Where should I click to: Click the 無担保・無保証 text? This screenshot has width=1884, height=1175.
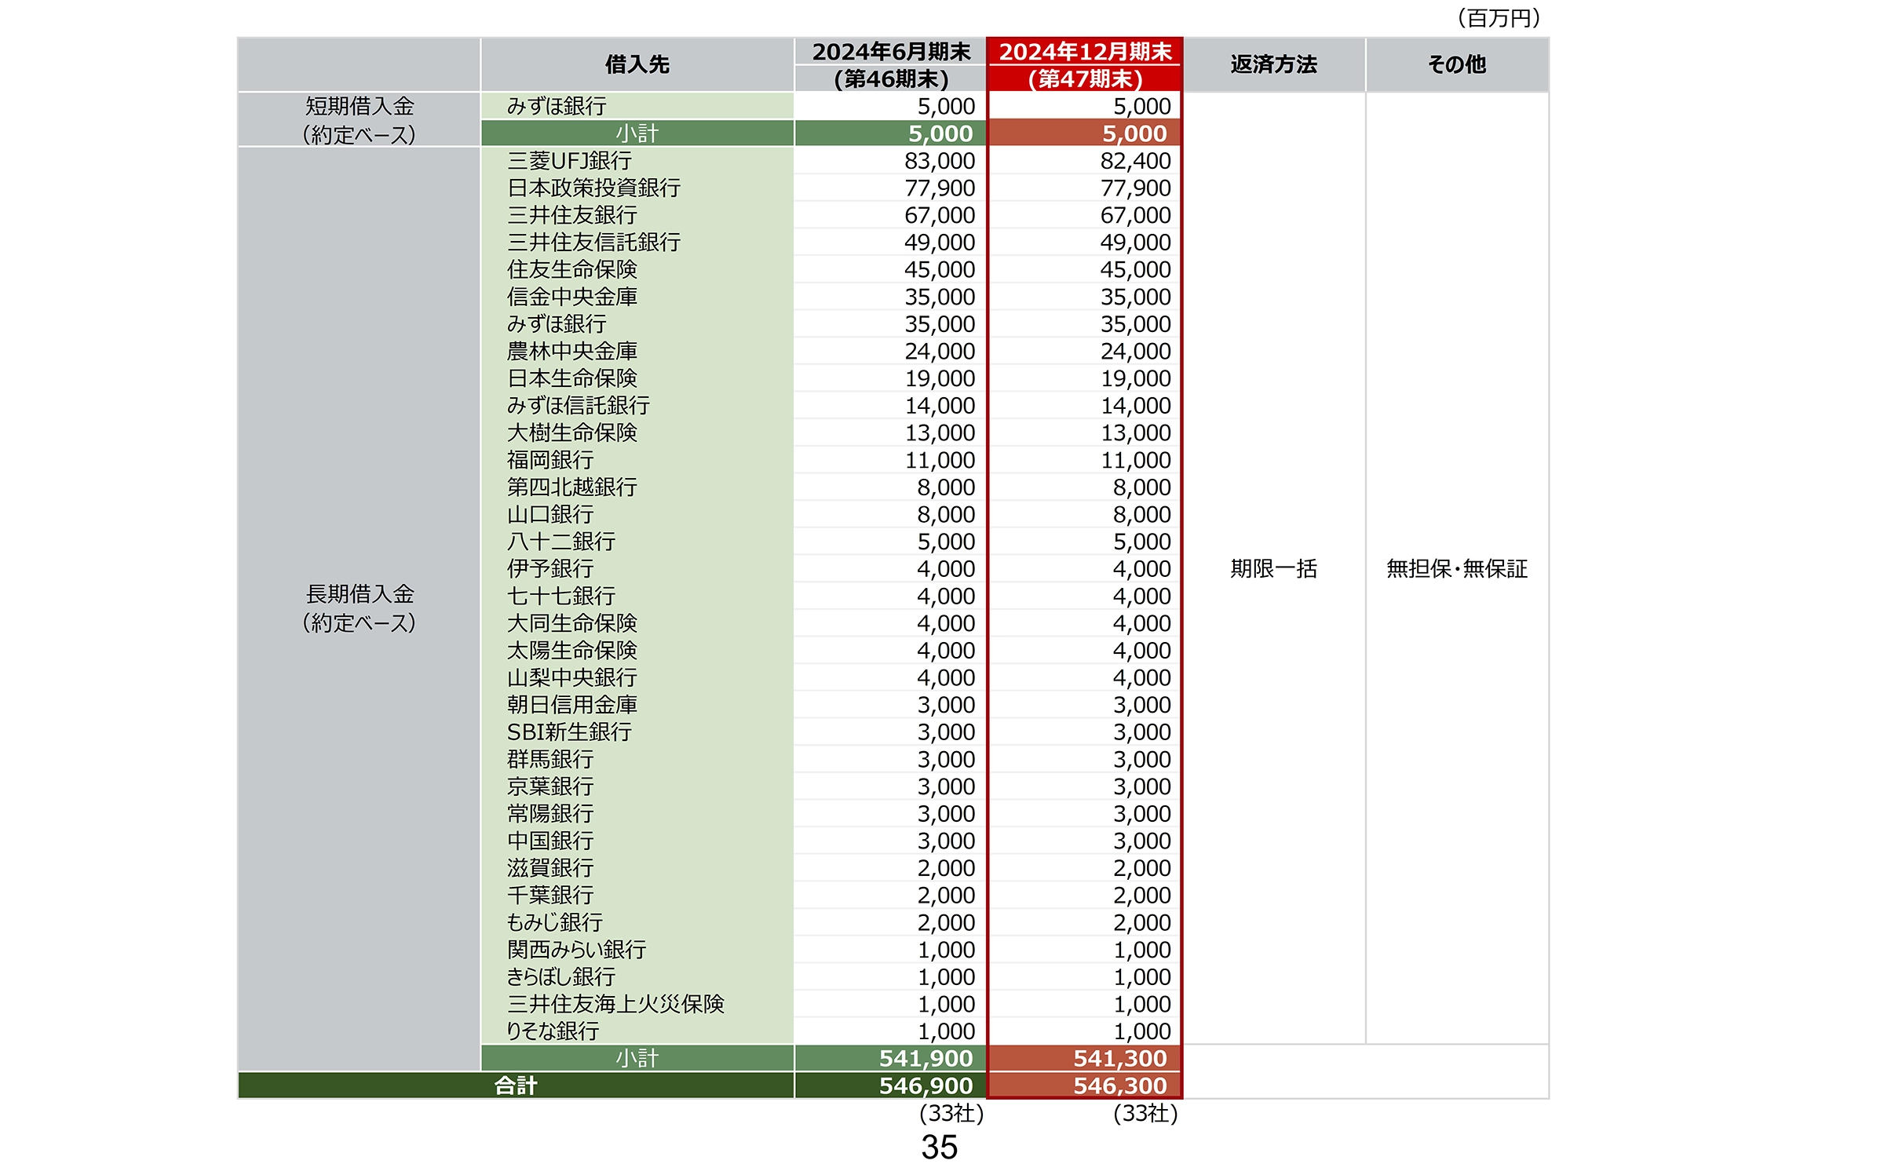(1457, 569)
